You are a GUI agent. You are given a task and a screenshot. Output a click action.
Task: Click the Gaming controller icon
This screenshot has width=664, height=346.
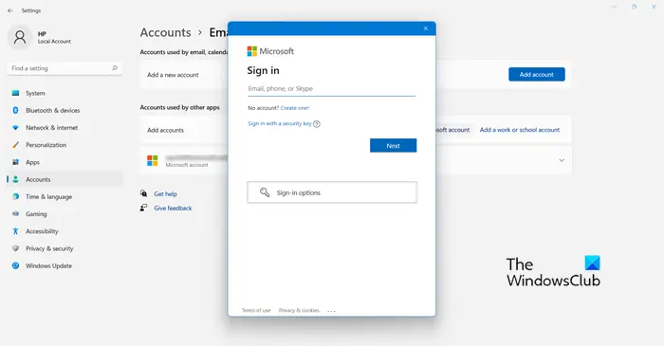(16, 214)
